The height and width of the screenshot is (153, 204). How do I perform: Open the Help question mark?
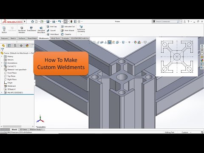point(188,22)
